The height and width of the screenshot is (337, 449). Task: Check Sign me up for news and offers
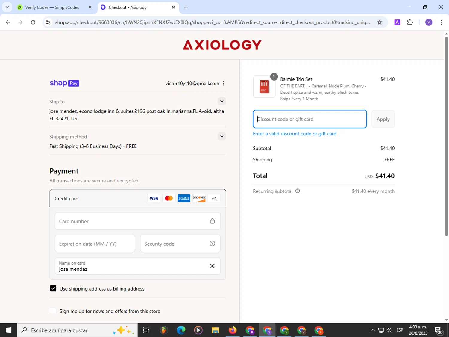(53, 311)
